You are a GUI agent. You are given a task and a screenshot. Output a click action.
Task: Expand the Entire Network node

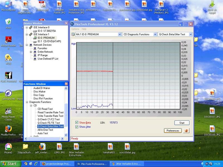31,52
